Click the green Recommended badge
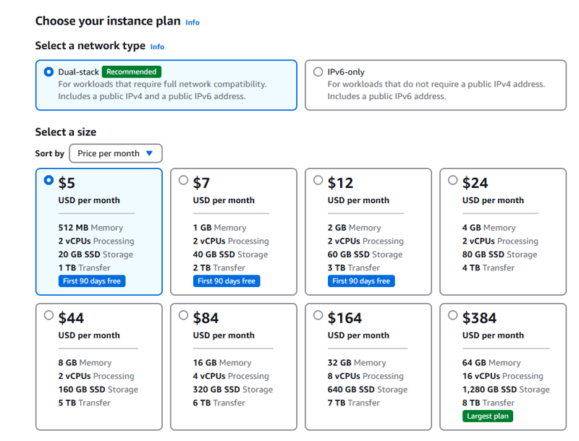Image resolution: width=579 pixels, height=441 pixels. pyautogui.click(x=131, y=72)
